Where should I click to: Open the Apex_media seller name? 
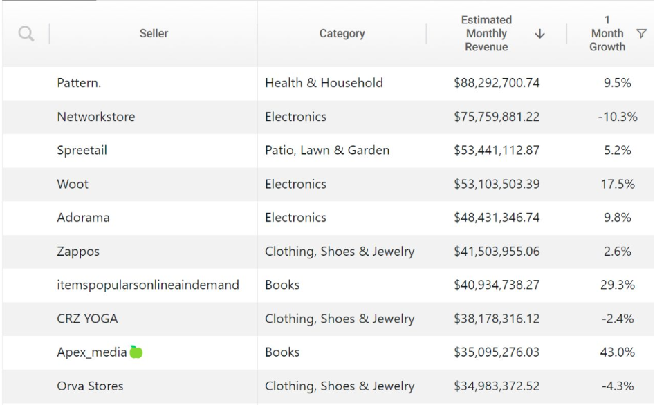tap(91, 352)
